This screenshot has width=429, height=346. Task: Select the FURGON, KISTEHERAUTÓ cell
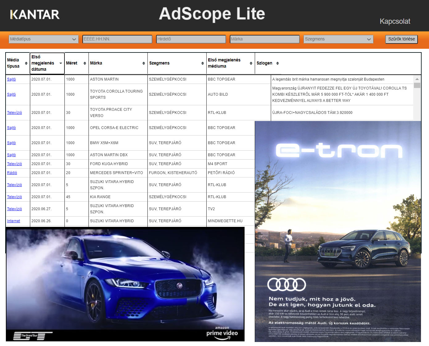(177, 173)
